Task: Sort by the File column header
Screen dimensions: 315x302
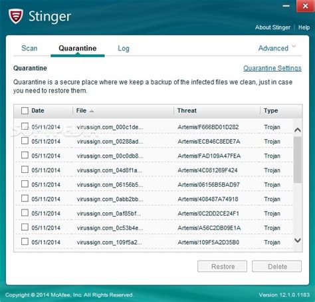Action: tap(81, 110)
